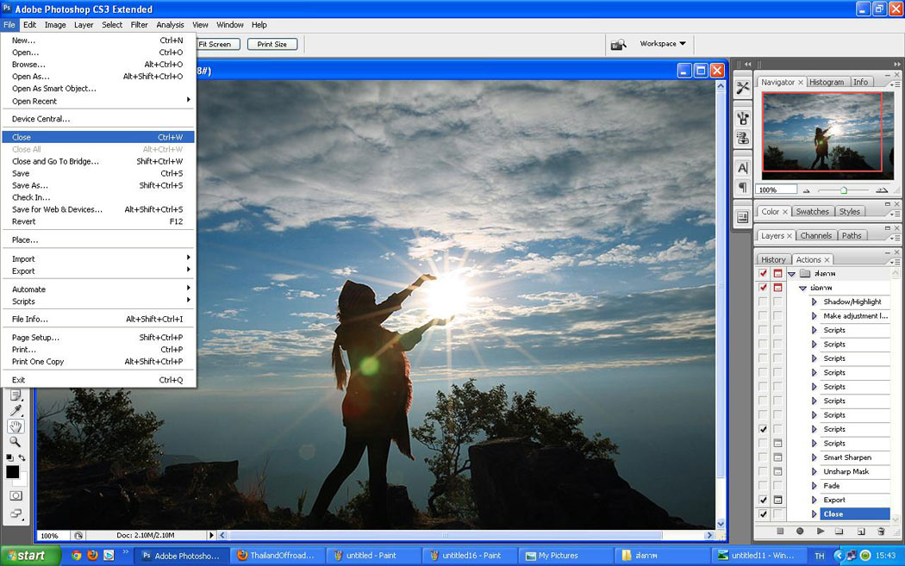This screenshot has width=905, height=566.
Task: Toggle dialog box for Smart Sharpen
Action: 777,457
